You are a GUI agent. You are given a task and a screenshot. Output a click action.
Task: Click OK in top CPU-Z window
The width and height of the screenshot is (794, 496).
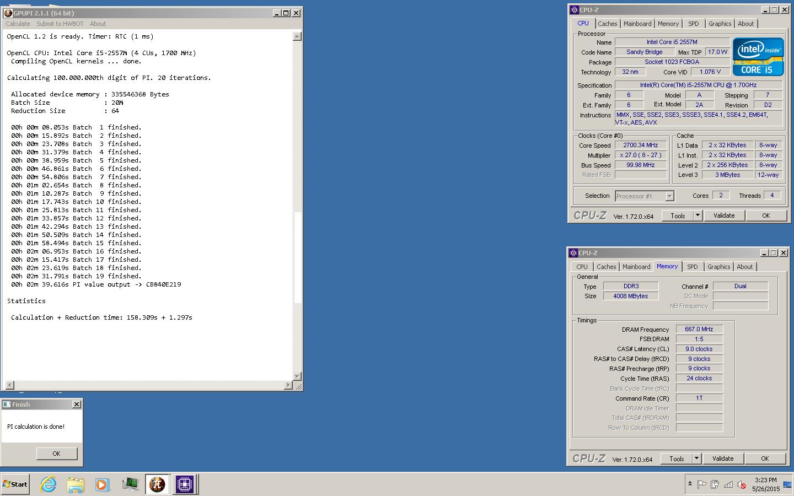[x=766, y=215]
